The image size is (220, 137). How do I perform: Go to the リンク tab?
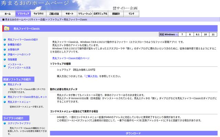pyautogui.click(x=131, y=14)
